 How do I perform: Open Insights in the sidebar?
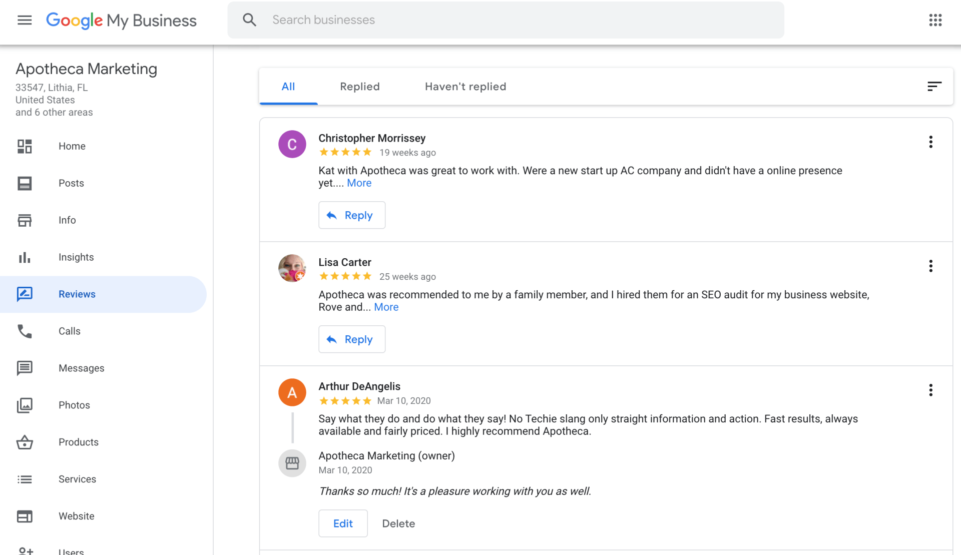[103, 257]
